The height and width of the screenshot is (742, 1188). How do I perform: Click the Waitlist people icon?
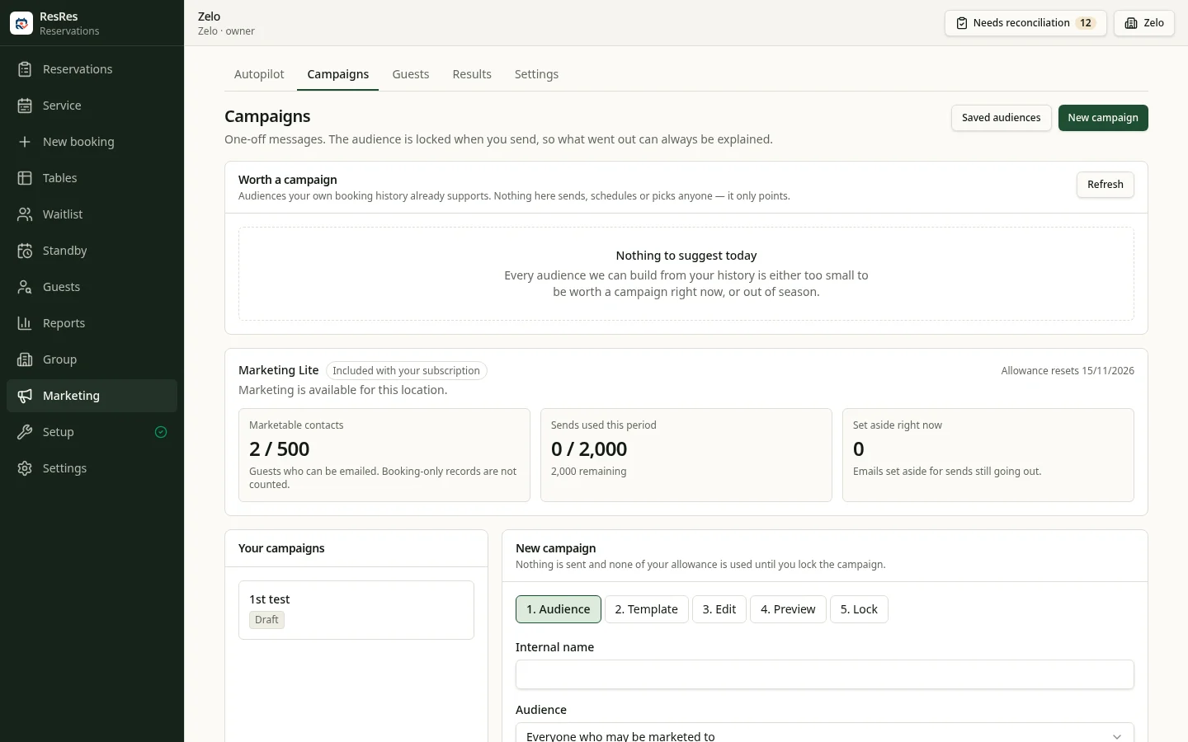click(x=25, y=214)
